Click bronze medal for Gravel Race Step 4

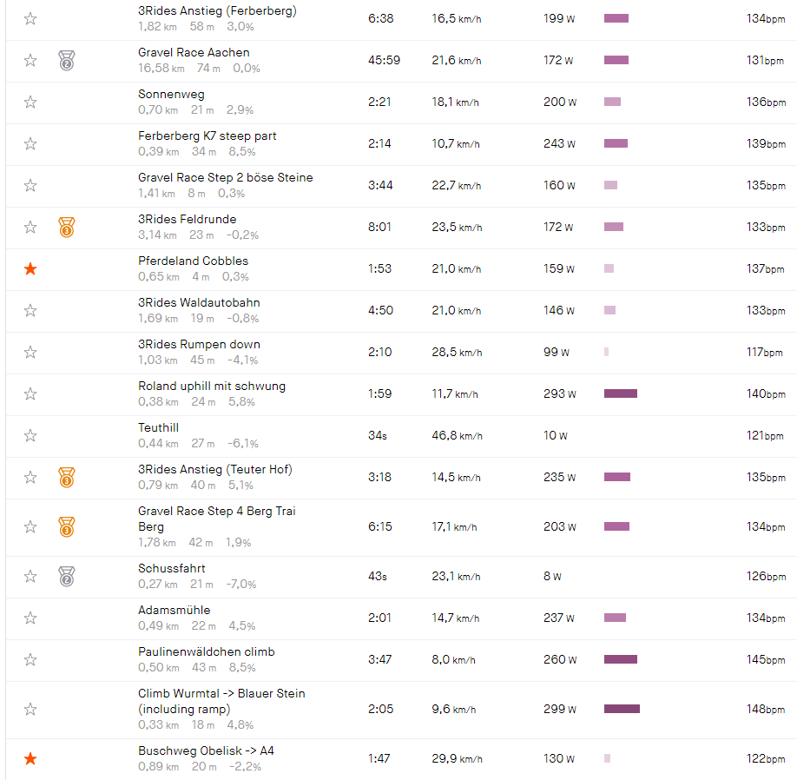pos(66,526)
